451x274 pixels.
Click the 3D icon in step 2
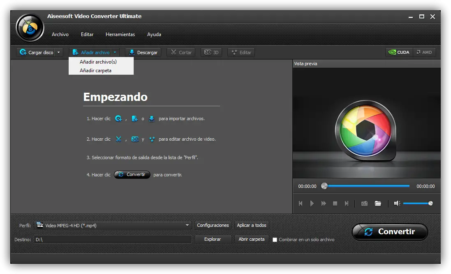tap(135, 139)
